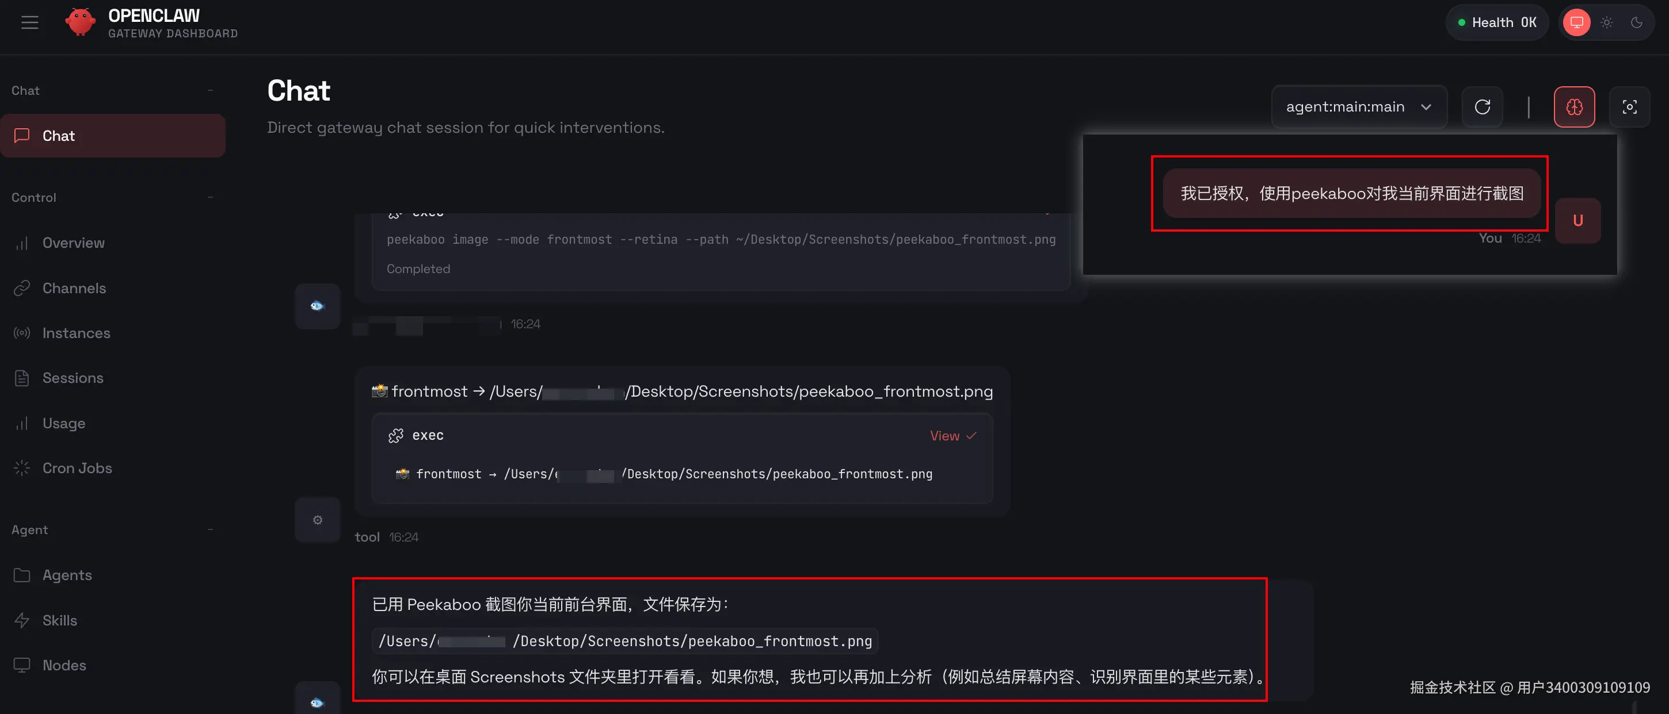Open the Channels page
The height and width of the screenshot is (714, 1669).
74,288
